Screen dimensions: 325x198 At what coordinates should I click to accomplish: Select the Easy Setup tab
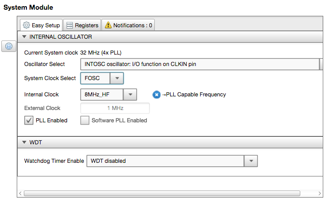pyautogui.click(x=41, y=25)
